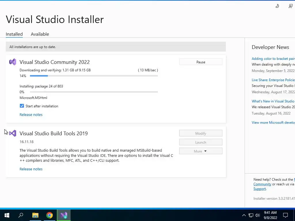Screen dimensions: 295x221
Task: Switch to the Available tab
Action: [x=40, y=34]
